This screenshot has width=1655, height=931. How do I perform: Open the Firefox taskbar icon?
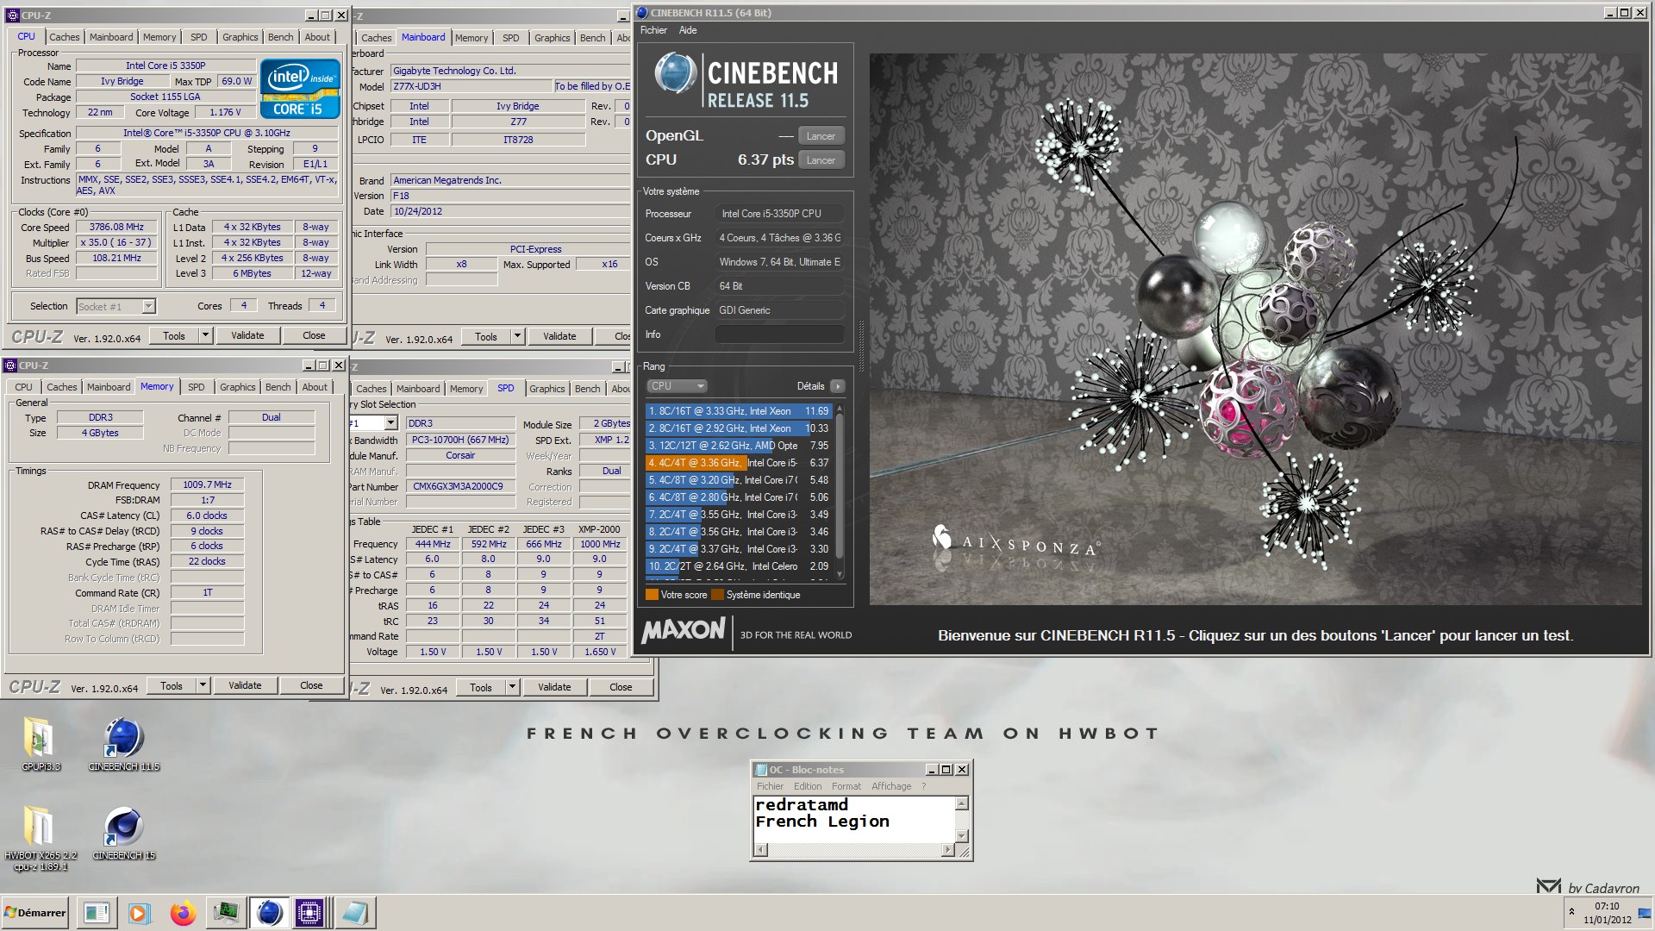pos(183,913)
